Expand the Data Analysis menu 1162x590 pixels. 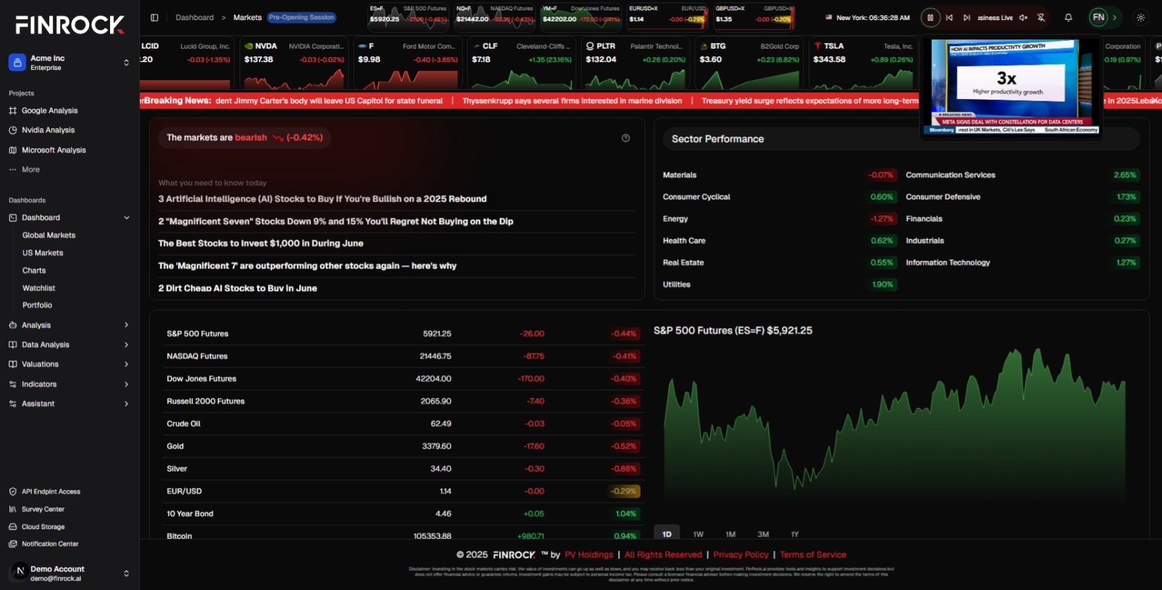pyautogui.click(x=69, y=345)
